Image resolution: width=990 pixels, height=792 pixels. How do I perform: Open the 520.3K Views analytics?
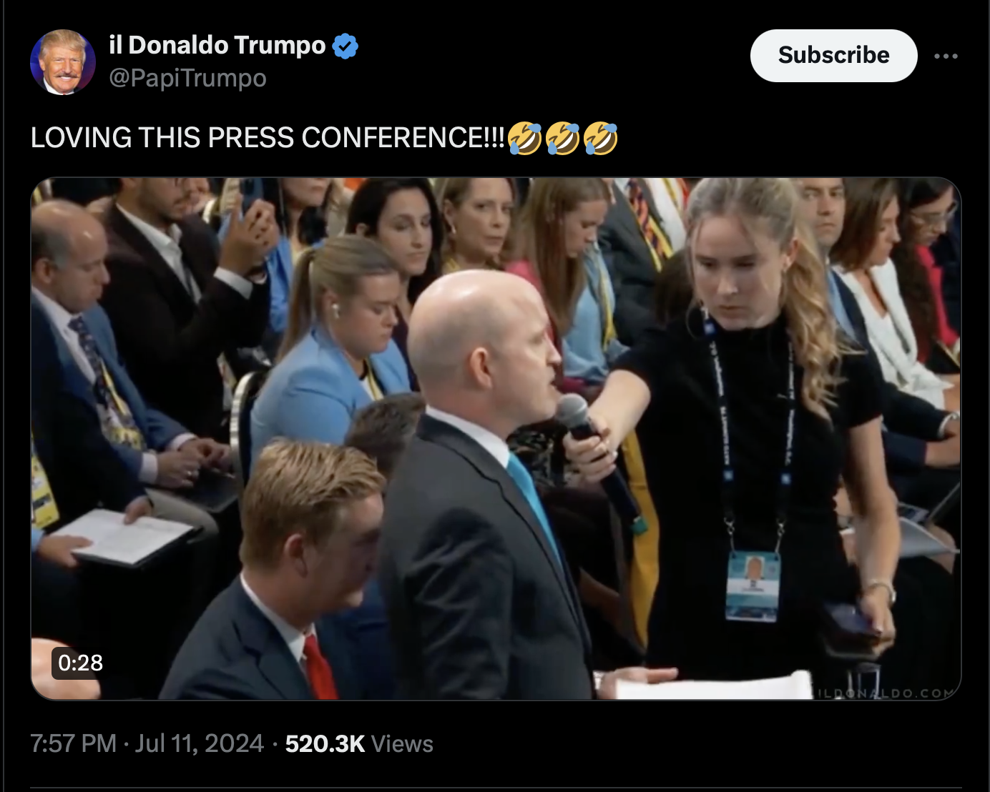[x=359, y=743]
